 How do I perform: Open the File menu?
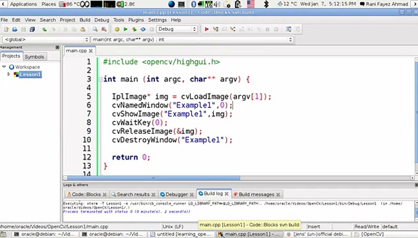click(x=4, y=20)
